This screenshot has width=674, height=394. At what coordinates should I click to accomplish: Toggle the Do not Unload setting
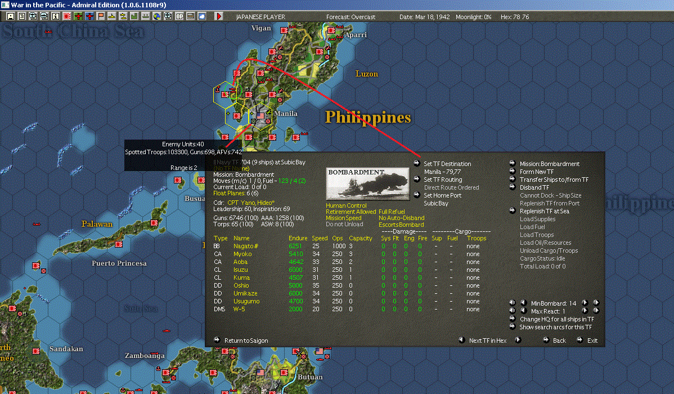click(x=344, y=224)
